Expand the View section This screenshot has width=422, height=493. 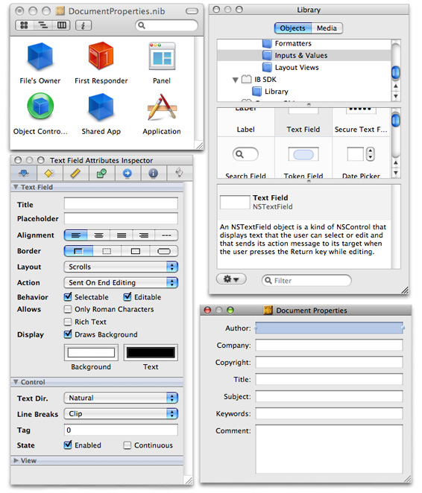tap(16, 460)
